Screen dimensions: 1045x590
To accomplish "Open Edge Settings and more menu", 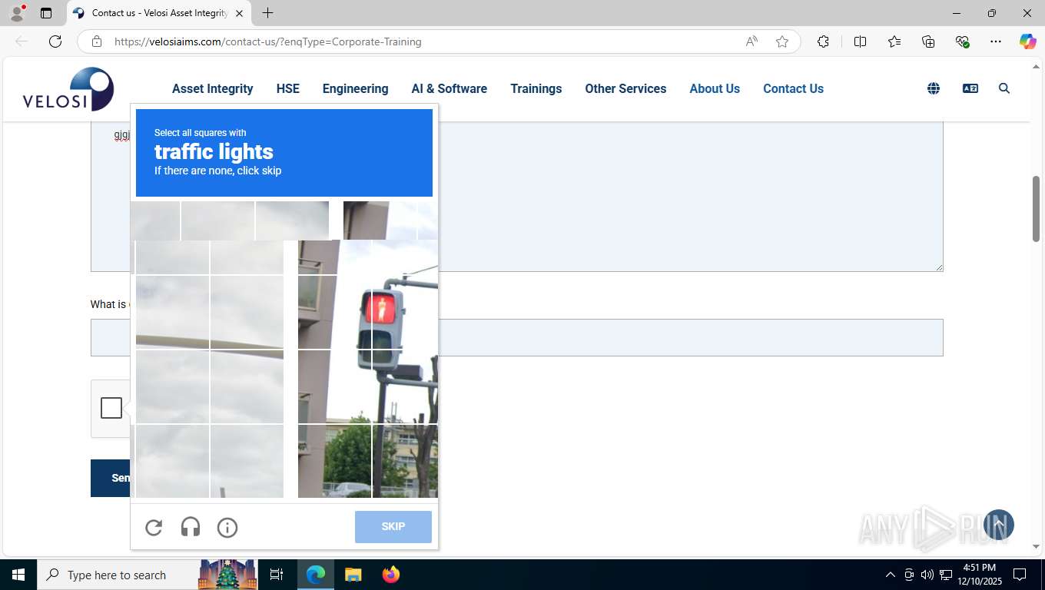I will (x=996, y=41).
